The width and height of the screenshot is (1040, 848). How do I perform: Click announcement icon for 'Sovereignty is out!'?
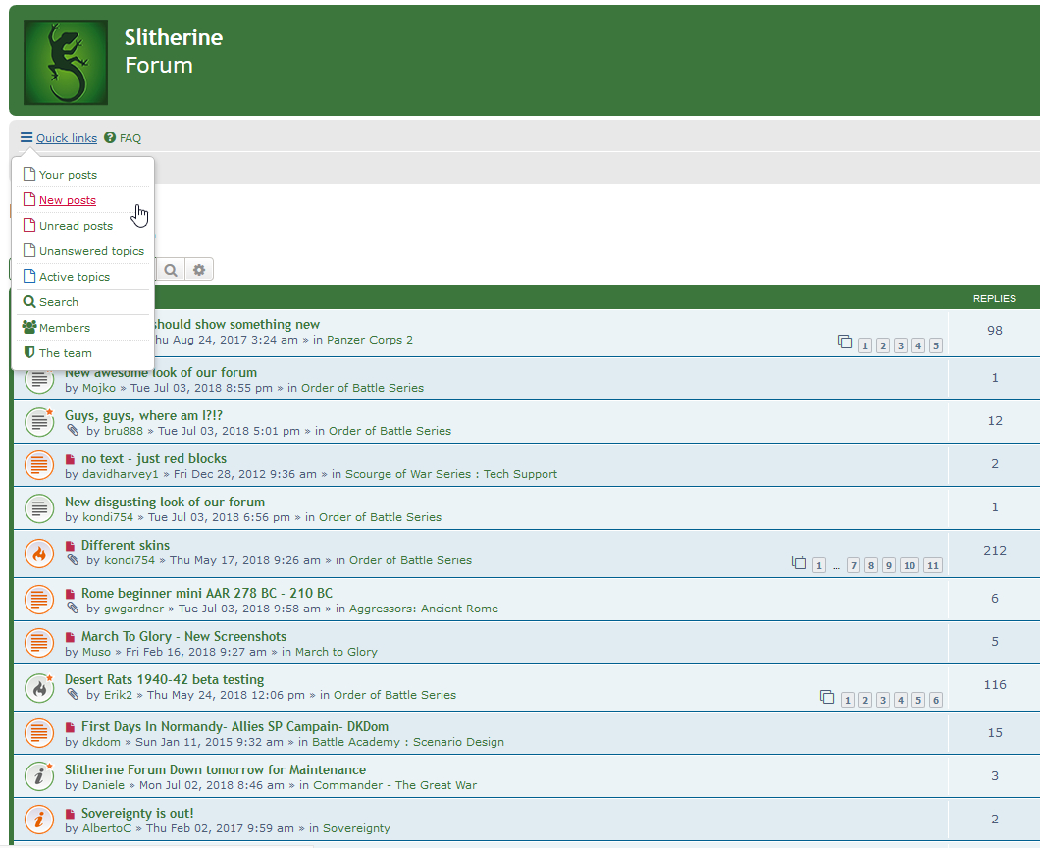point(39,820)
